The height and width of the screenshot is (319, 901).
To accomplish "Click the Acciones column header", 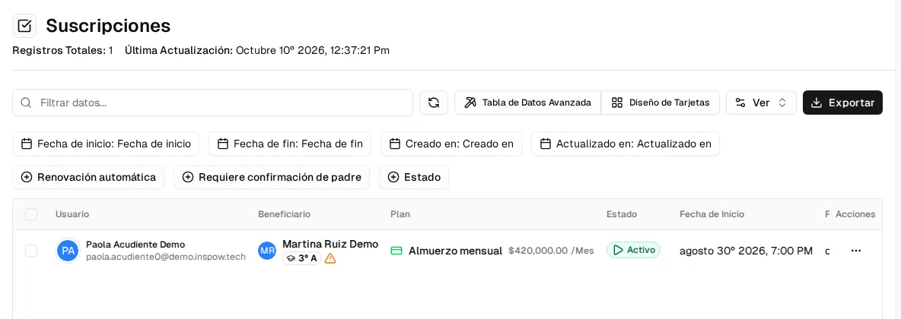I will 855,214.
